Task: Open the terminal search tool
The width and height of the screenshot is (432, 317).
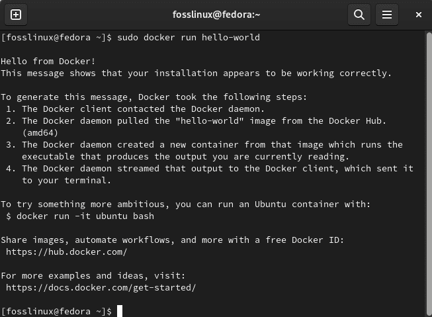Action: 359,15
